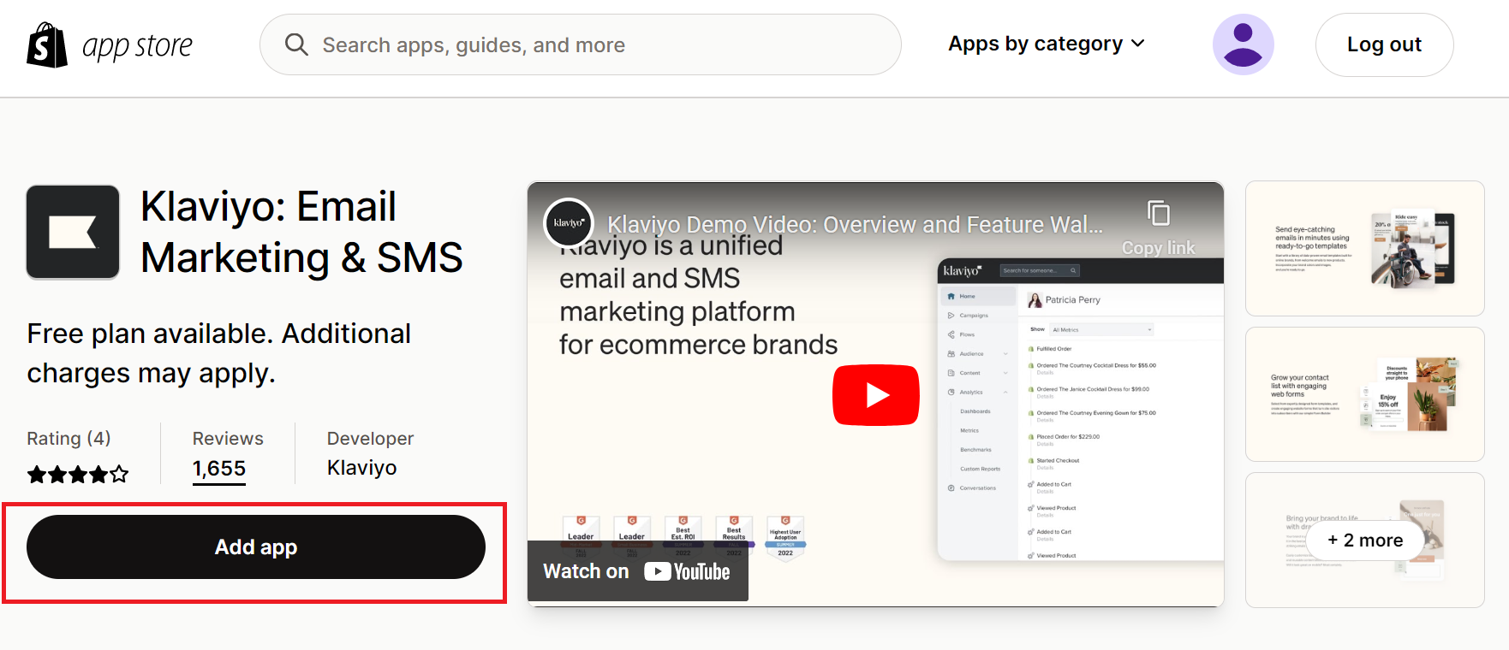This screenshot has height=650, width=1509.
Task: Open the 'Send eye-catching emails' screenshot thumbnail
Action: coord(1364,248)
